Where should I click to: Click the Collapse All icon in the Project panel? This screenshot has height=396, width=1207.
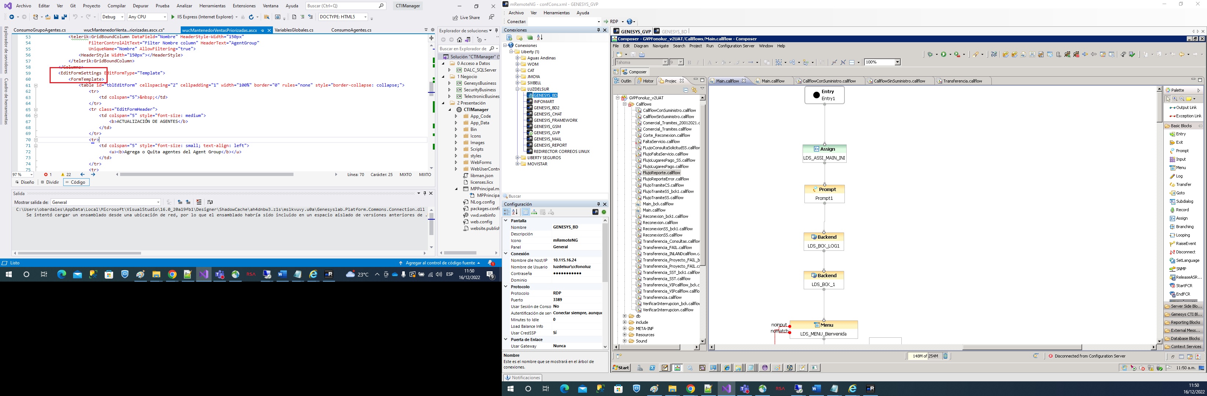(x=686, y=90)
